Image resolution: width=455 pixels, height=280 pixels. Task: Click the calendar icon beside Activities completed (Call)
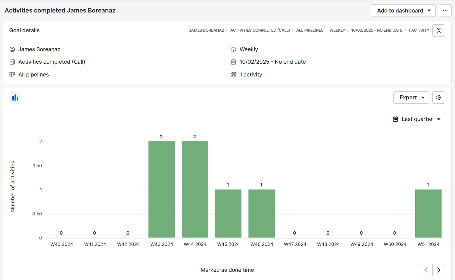coord(12,62)
